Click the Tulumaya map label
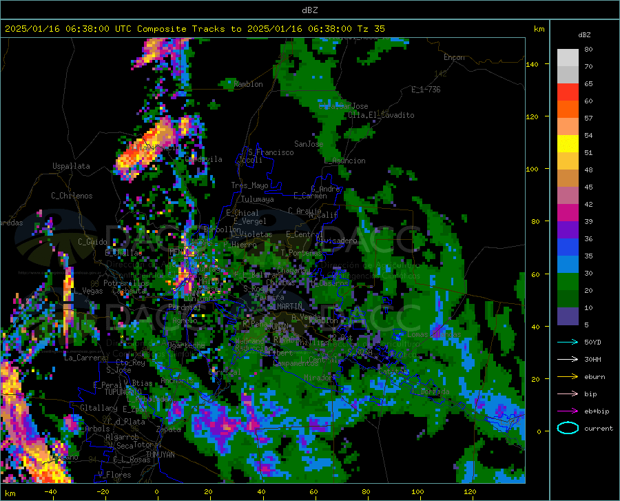Image resolution: width=620 pixels, height=501 pixels. [258, 199]
